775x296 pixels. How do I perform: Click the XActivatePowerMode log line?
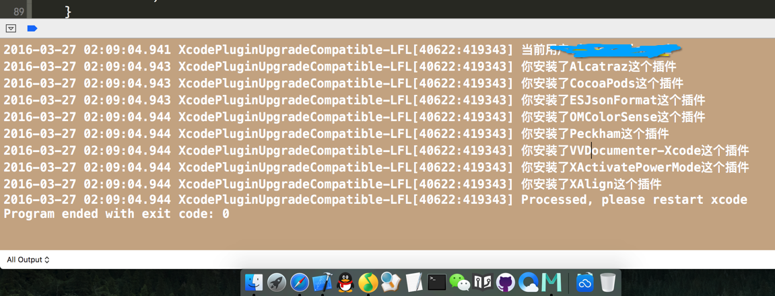coord(376,167)
